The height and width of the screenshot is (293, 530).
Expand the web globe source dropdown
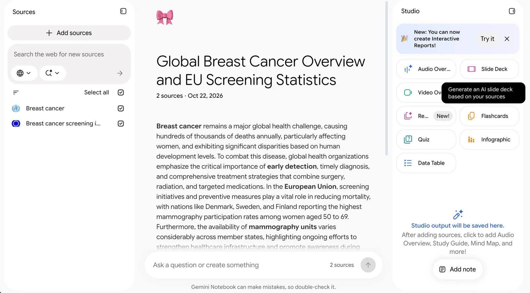(24, 73)
